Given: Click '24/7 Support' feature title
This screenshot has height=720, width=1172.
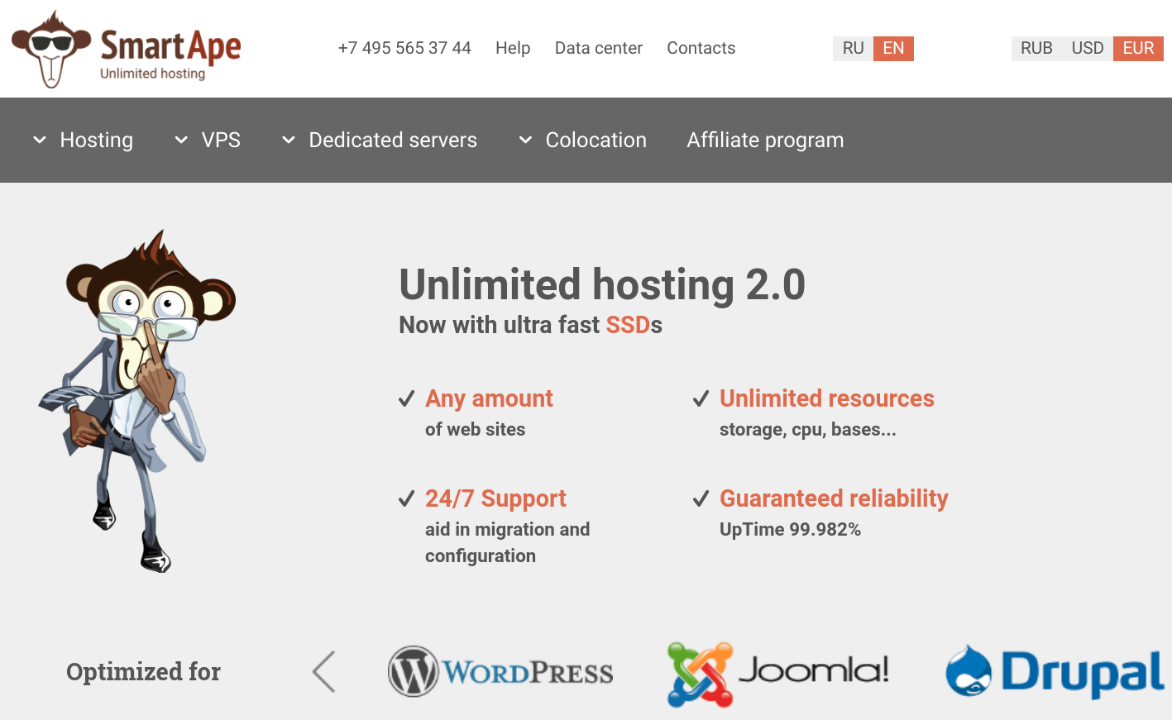Looking at the screenshot, I should pyautogui.click(x=495, y=498).
